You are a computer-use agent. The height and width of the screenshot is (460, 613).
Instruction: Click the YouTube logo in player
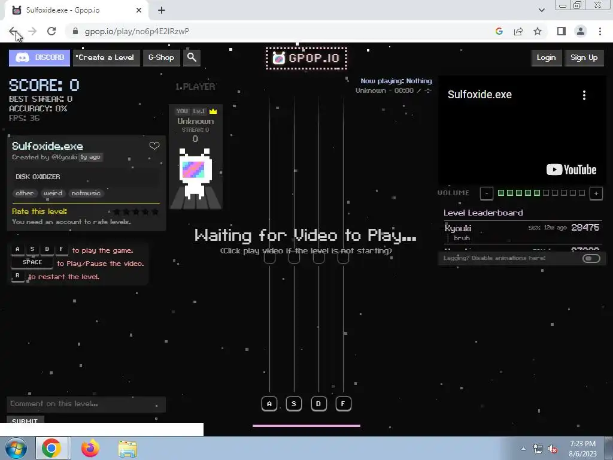pos(571,170)
